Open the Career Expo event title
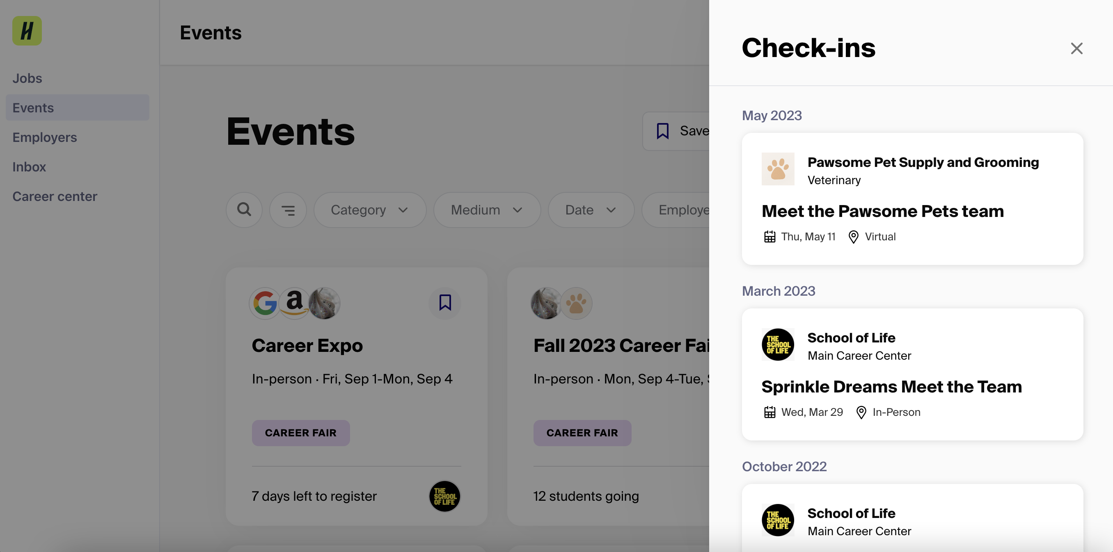The image size is (1113, 552). tap(307, 345)
